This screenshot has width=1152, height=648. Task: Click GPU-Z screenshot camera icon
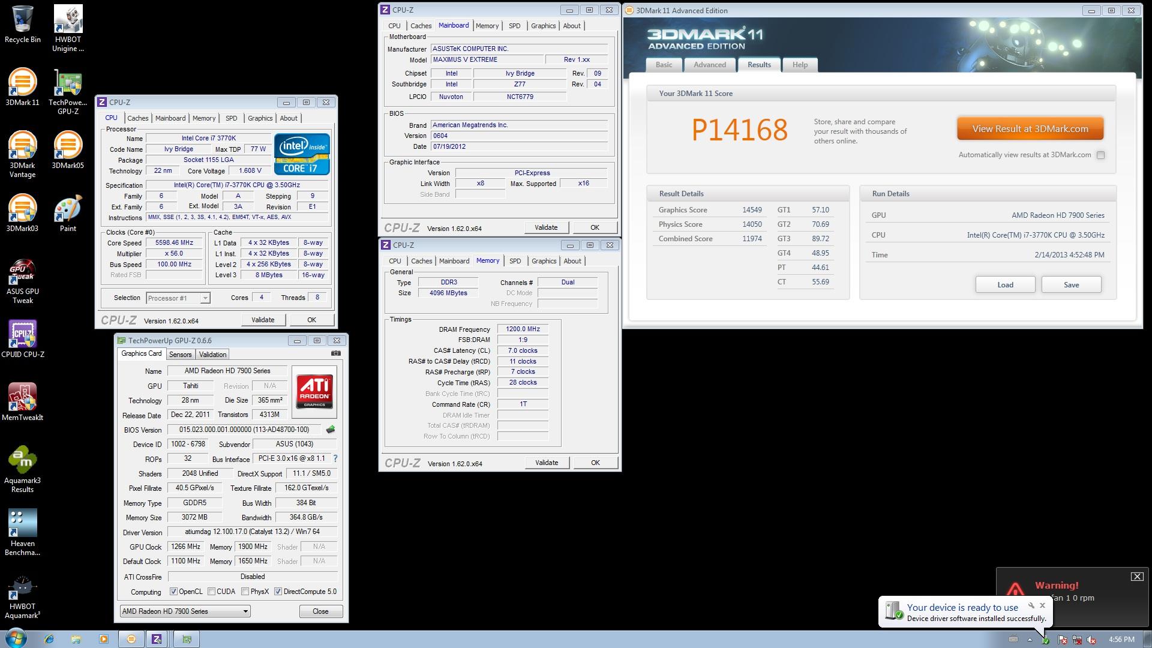pos(336,353)
